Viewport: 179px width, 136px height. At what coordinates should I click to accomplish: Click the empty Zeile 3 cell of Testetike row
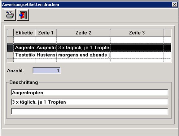(137, 55)
